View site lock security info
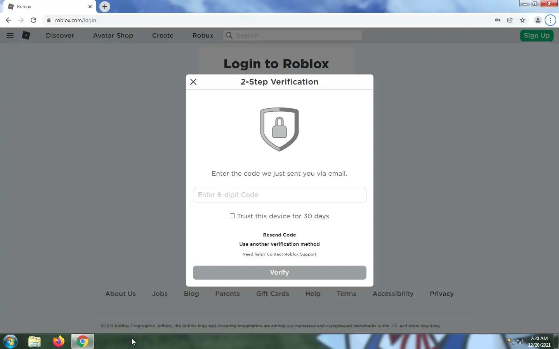 click(x=49, y=20)
